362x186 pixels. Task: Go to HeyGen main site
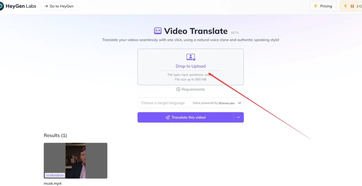[x=59, y=6]
